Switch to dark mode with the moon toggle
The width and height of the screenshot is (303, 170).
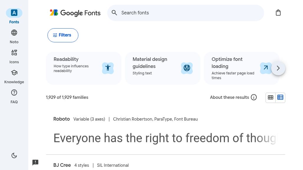14,155
